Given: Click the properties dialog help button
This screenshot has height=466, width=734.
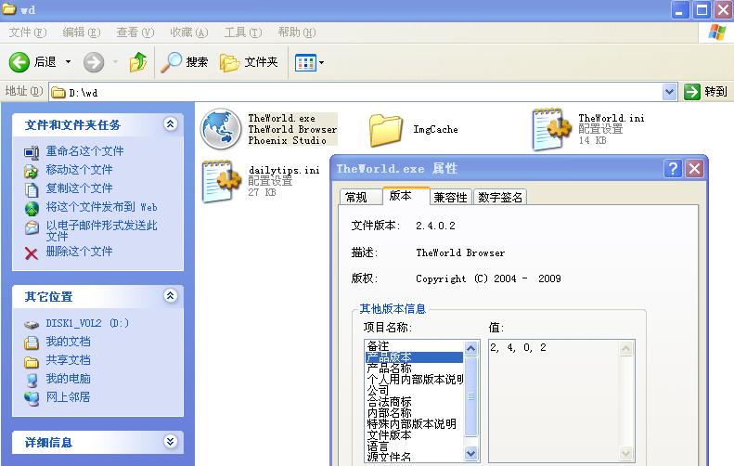Looking at the screenshot, I should [x=673, y=169].
